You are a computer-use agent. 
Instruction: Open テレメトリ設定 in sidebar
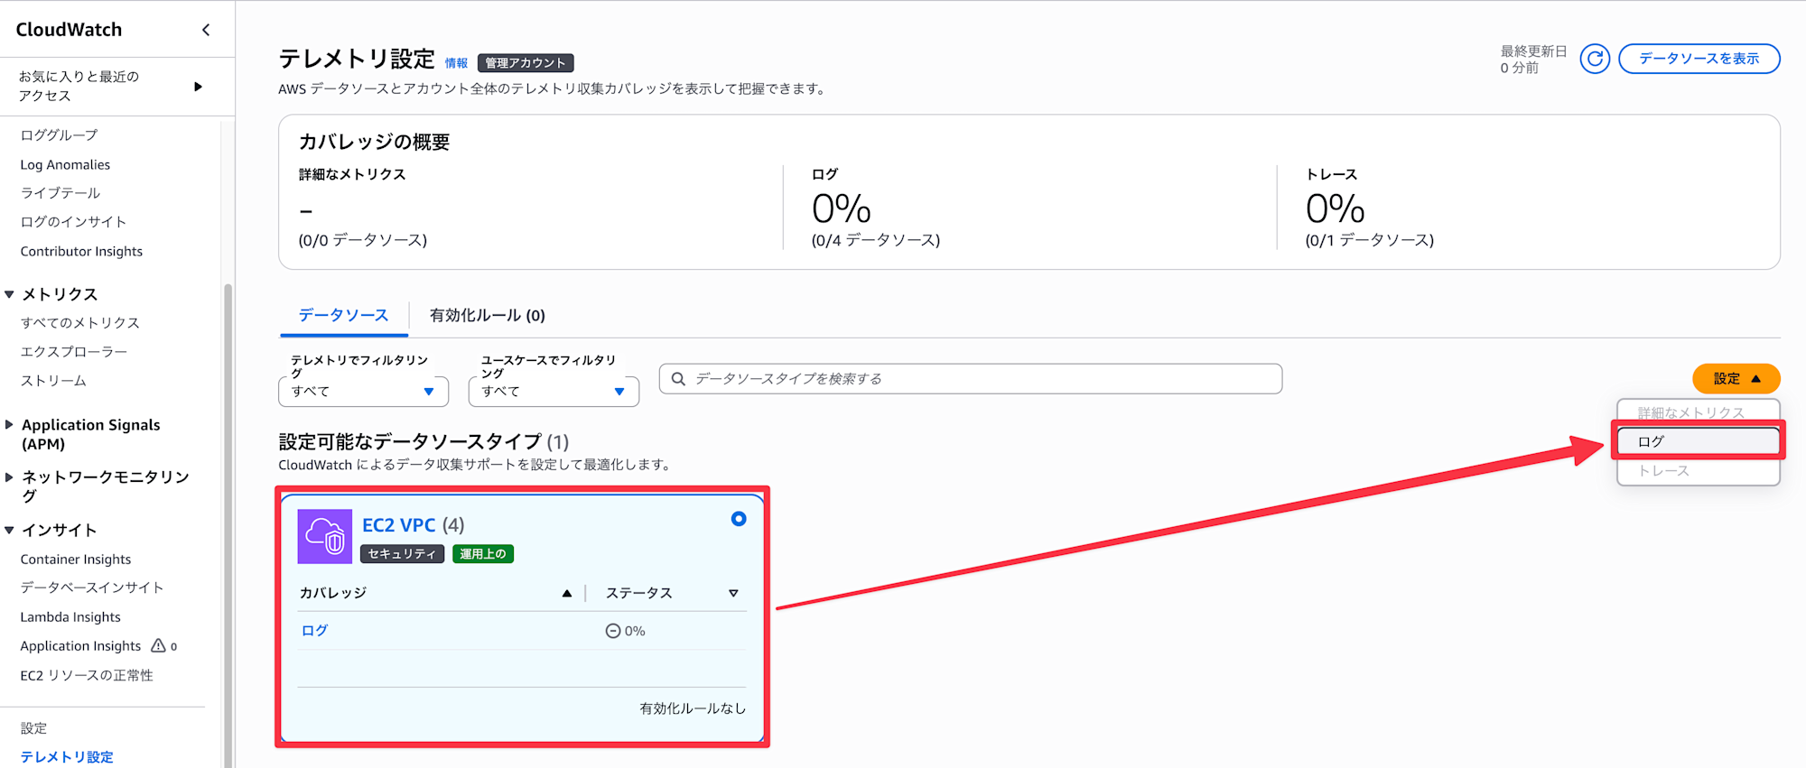67,757
